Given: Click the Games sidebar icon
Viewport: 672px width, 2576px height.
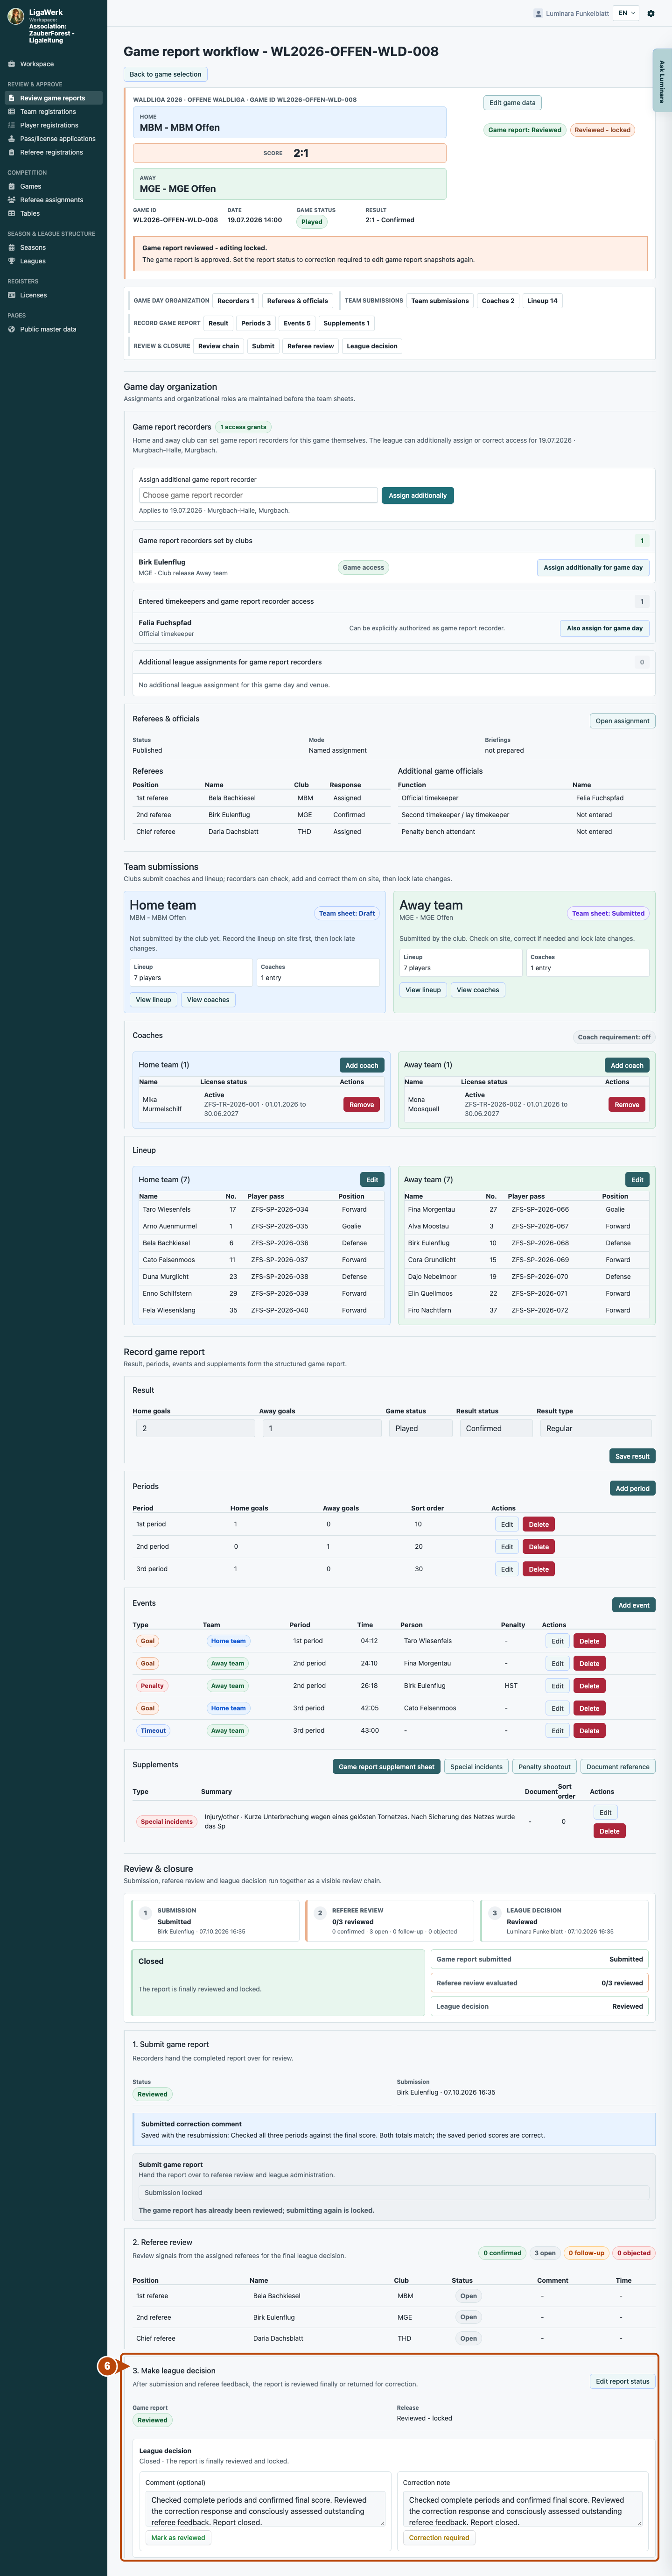Looking at the screenshot, I should pyautogui.click(x=11, y=186).
